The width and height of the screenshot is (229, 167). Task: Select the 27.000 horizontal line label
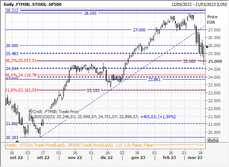pyautogui.click(x=139, y=30)
